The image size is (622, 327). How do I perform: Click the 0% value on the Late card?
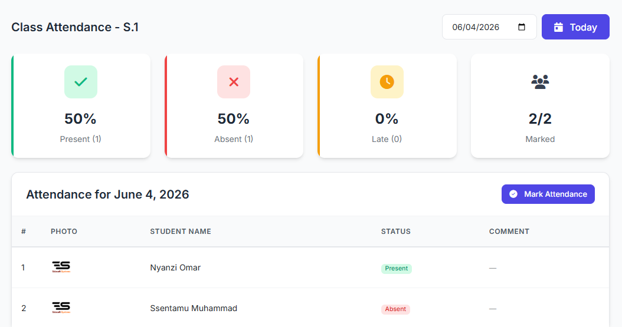(x=387, y=119)
